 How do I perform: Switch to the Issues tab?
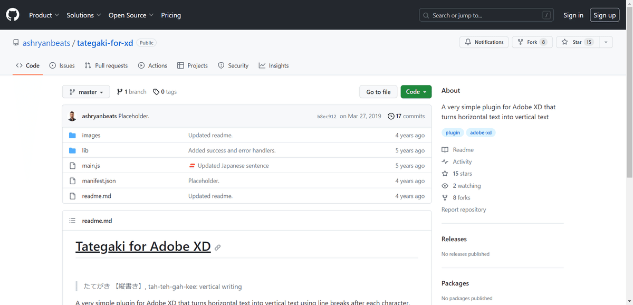(x=62, y=65)
